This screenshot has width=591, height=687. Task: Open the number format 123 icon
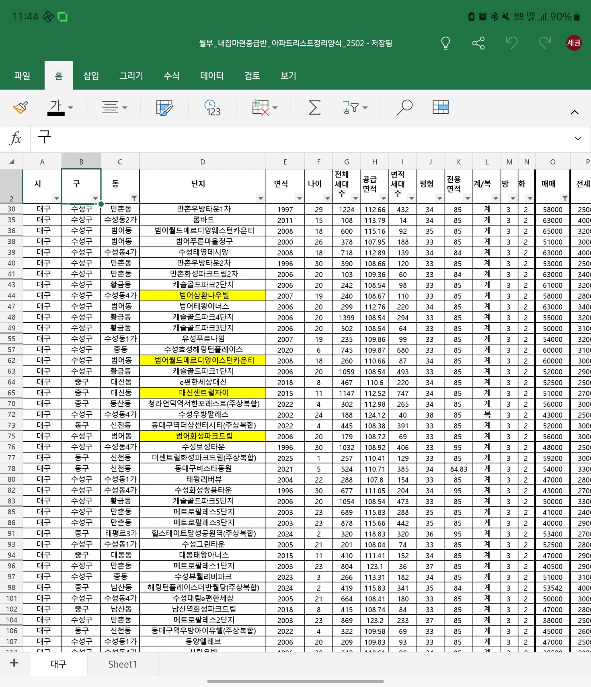pyautogui.click(x=213, y=108)
